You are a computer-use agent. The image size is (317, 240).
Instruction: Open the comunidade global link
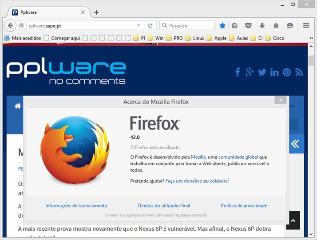(238, 157)
